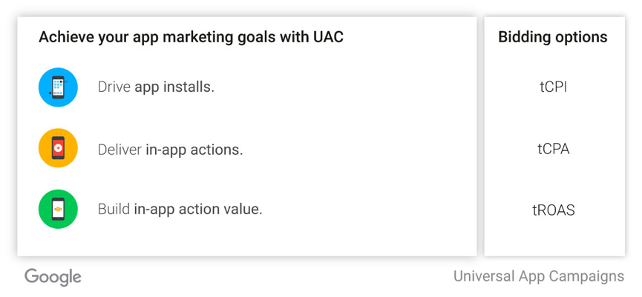Click the word "Build"
This screenshot has width=642, height=297.
tap(114, 210)
